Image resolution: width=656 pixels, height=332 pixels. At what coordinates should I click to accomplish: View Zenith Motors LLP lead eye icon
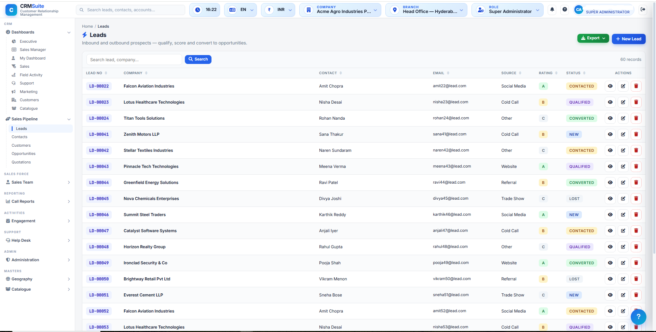[610, 134]
